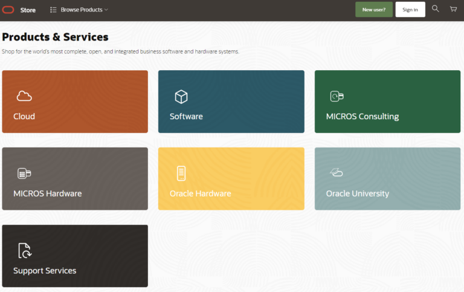Click the Browse Products chevron arrow
464x292 pixels.
pyautogui.click(x=106, y=10)
